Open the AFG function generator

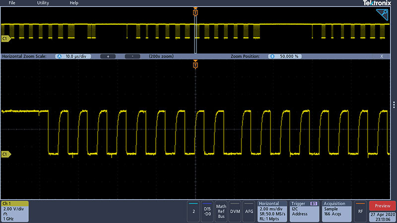coord(249,211)
